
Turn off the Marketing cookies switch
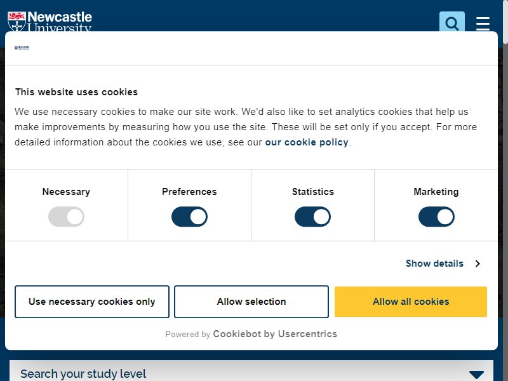tap(436, 217)
